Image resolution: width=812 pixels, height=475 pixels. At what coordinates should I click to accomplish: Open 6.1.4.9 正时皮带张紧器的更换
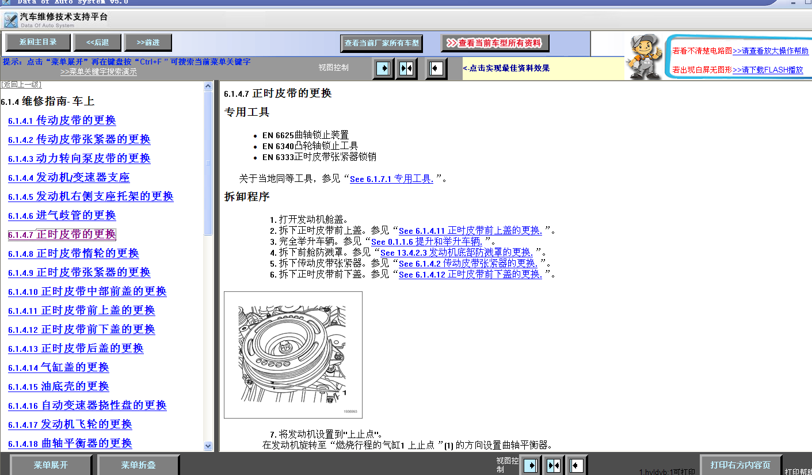pyautogui.click(x=79, y=272)
